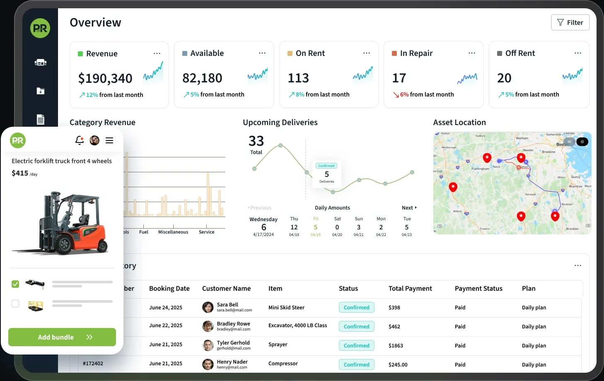604x381 pixels.
Task: Open the Revenue card options menu
Action: pos(157,53)
